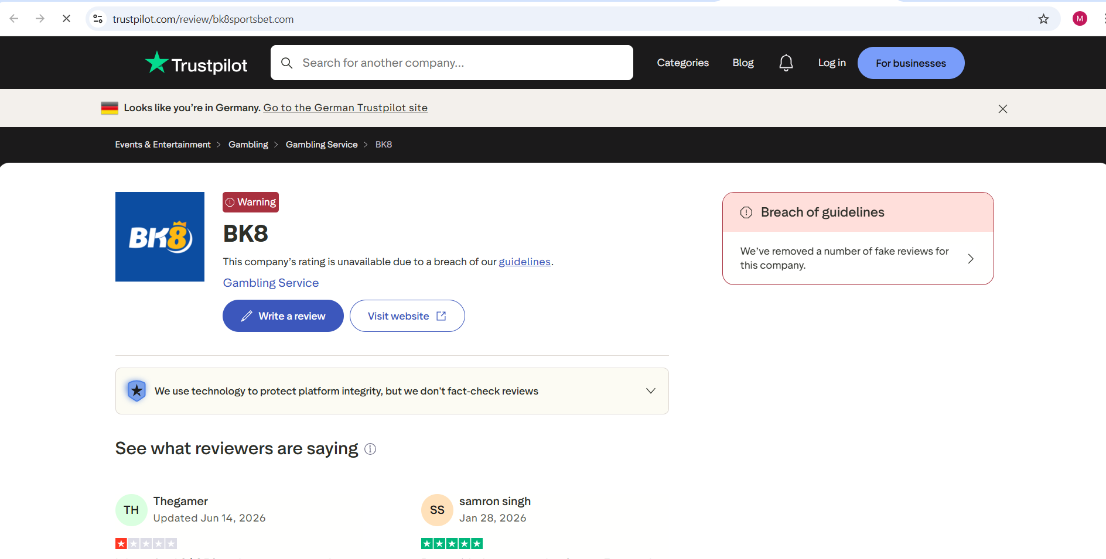Open Gambling Service breadcrumb

(x=322, y=145)
